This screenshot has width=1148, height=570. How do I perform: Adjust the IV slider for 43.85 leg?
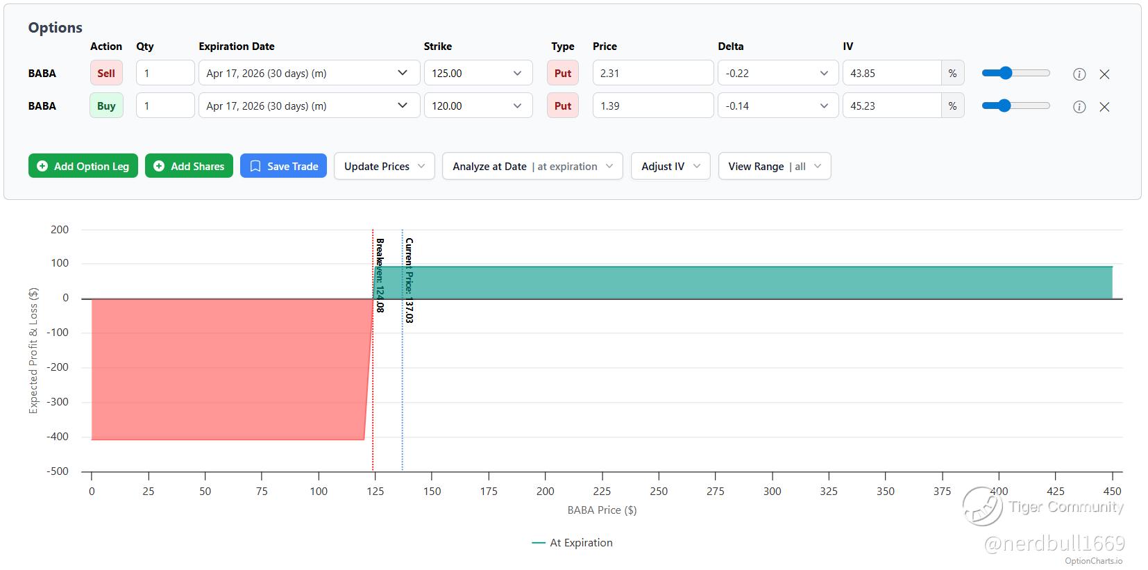pyautogui.click(x=1006, y=73)
